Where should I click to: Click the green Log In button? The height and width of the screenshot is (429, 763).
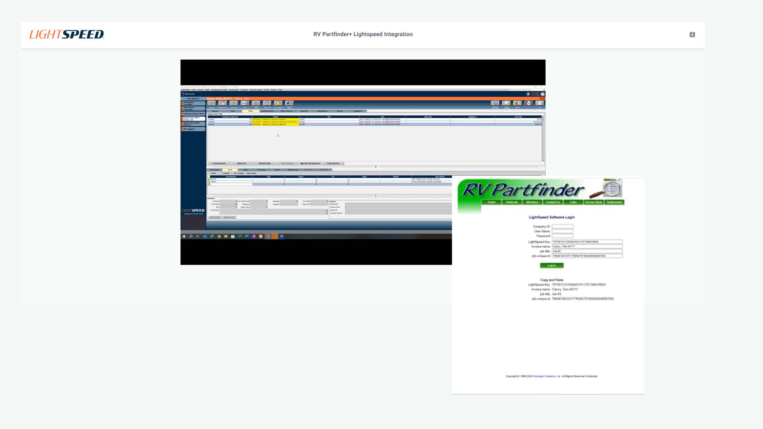pyautogui.click(x=552, y=265)
